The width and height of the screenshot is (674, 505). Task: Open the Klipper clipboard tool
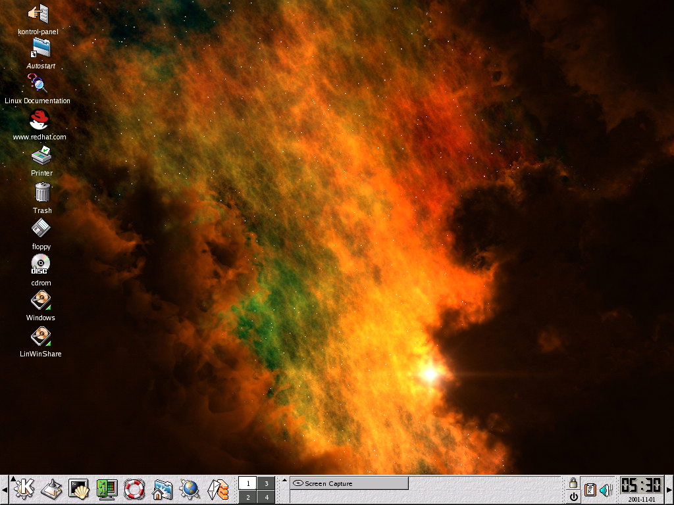coord(589,489)
